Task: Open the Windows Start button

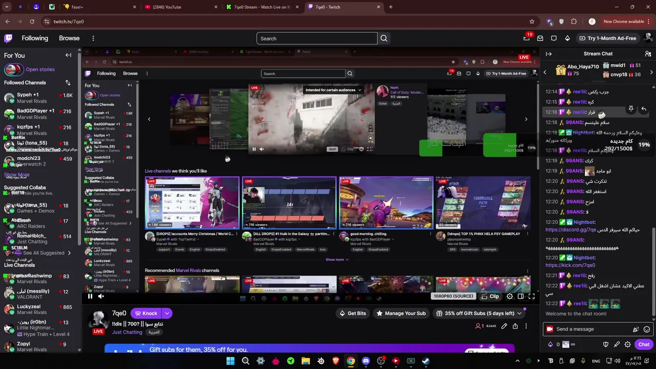Action: click(230, 361)
